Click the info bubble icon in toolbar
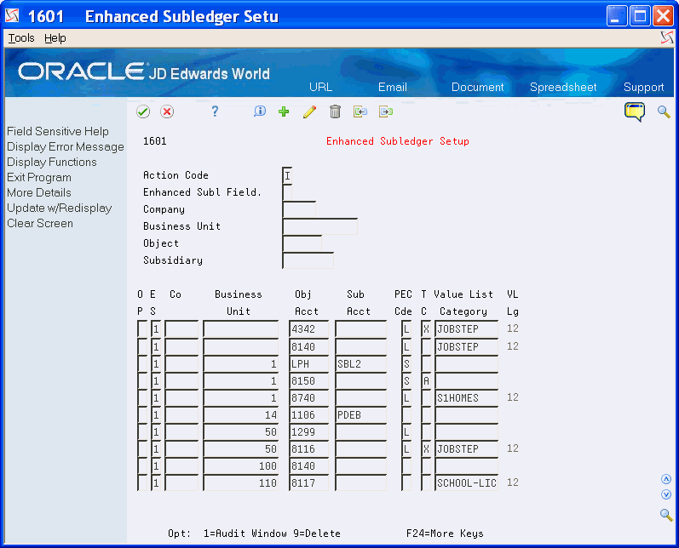 click(259, 111)
